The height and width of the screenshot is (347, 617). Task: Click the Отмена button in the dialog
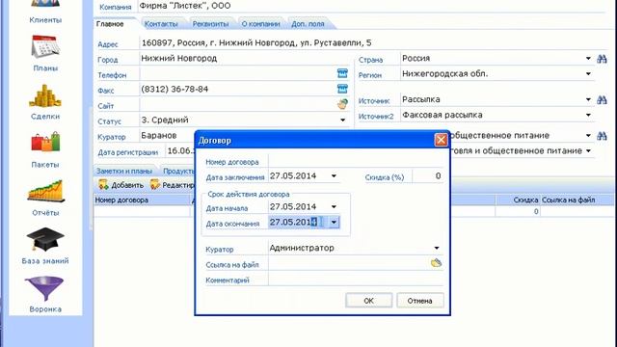[x=420, y=301]
